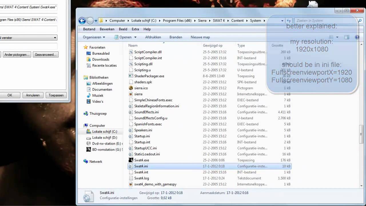Open the Beeld menu
Viewport: 366px width, 206px height.
pyautogui.click(x=123, y=29)
